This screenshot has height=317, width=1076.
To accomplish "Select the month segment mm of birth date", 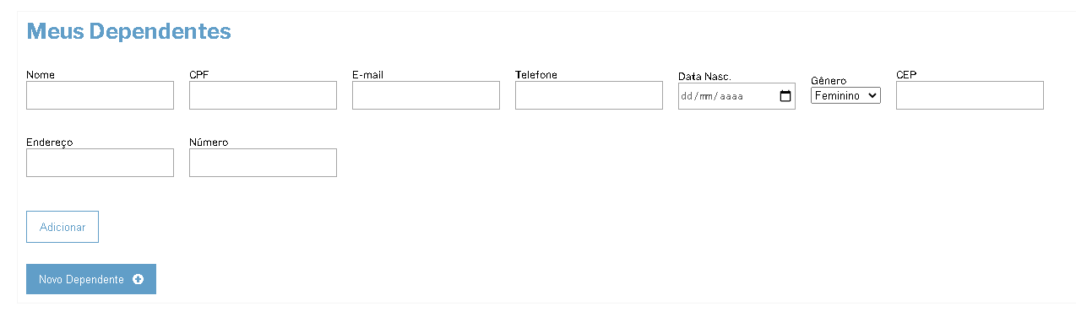I will pyautogui.click(x=707, y=96).
